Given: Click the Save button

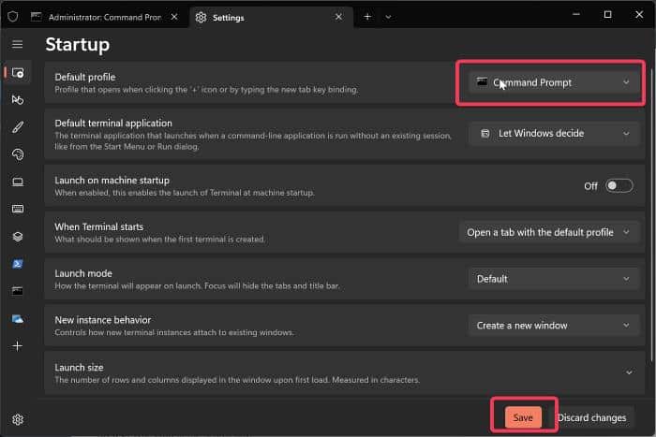Looking at the screenshot, I should coord(523,417).
